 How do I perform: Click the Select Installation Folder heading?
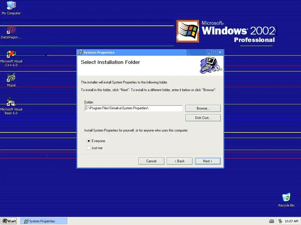tap(111, 62)
